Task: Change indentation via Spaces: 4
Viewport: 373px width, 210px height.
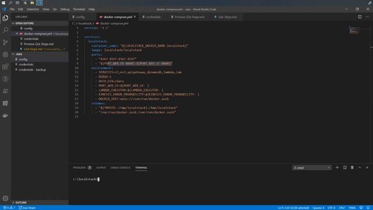Action: [x=318, y=208]
